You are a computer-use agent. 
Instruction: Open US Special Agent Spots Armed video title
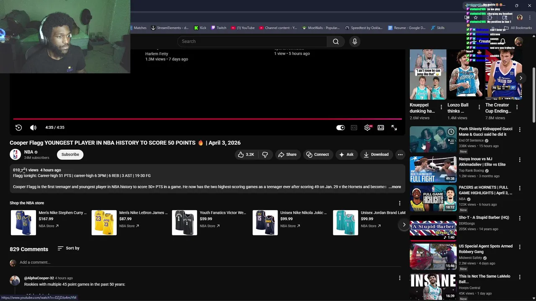[x=485, y=249]
